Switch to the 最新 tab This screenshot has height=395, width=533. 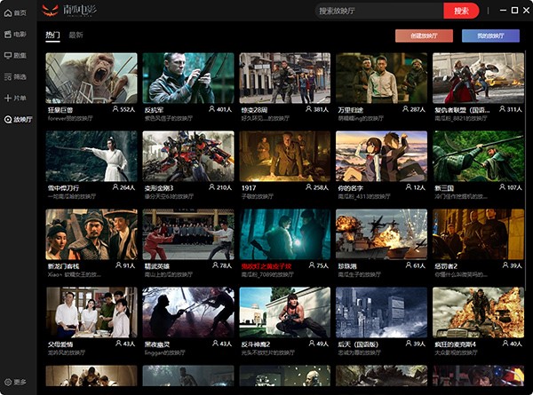pos(76,36)
